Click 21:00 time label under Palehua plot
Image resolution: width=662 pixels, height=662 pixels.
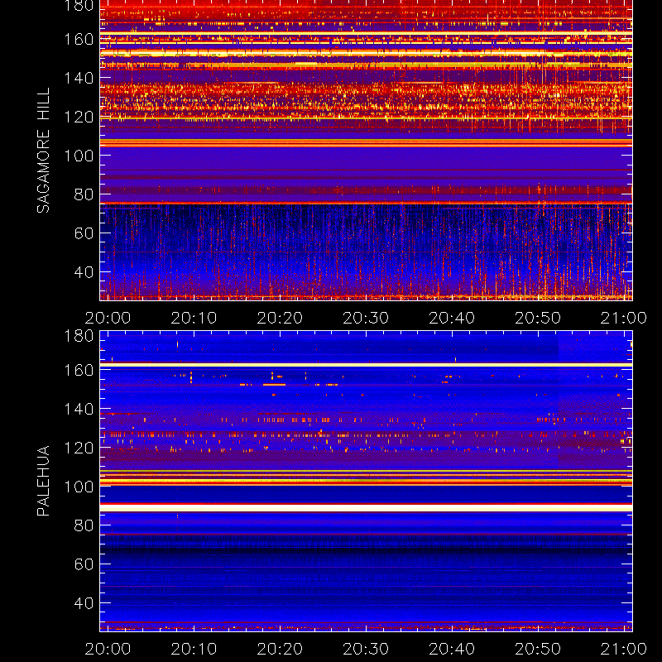tap(624, 649)
